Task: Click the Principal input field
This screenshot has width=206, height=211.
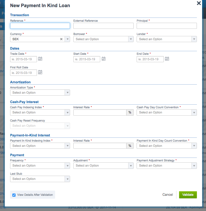Action: 166,26
